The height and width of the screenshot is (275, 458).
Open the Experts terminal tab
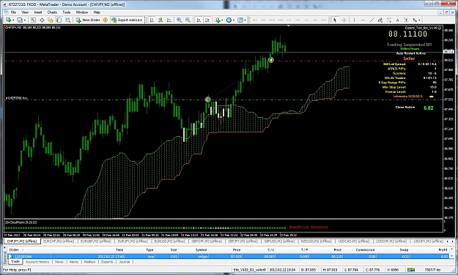click(107, 262)
